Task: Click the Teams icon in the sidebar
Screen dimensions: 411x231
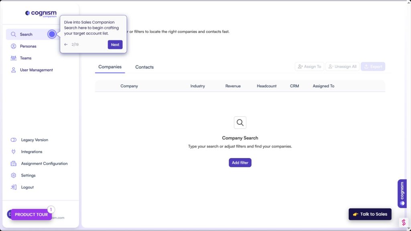Action: point(12,58)
